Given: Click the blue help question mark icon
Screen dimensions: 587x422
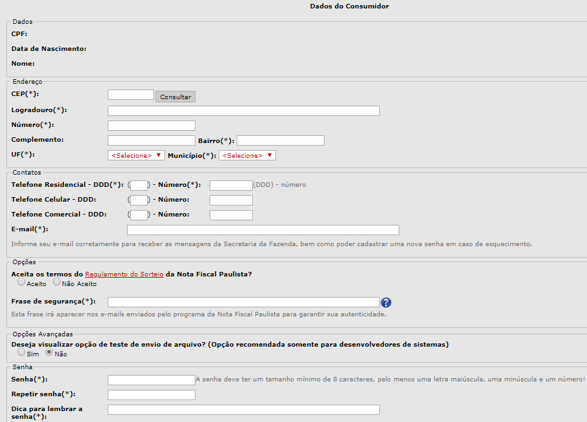Looking at the screenshot, I should pyautogui.click(x=386, y=302).
